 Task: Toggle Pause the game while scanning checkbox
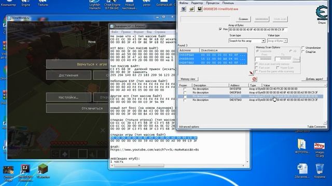point(256,71)
